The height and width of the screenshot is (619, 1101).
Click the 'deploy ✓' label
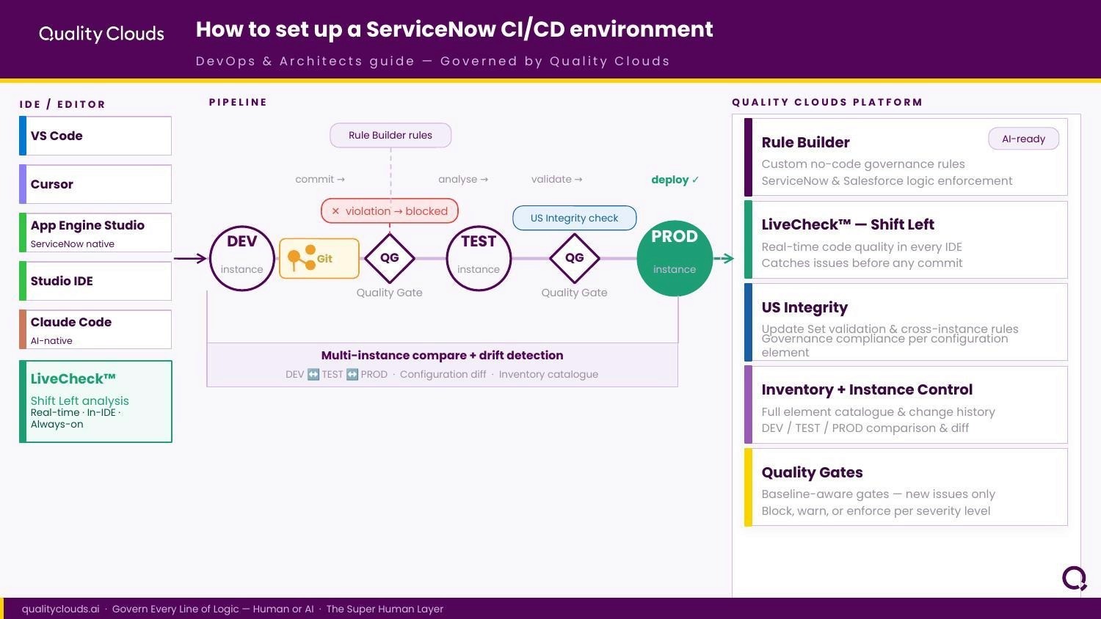coord(675,180)
